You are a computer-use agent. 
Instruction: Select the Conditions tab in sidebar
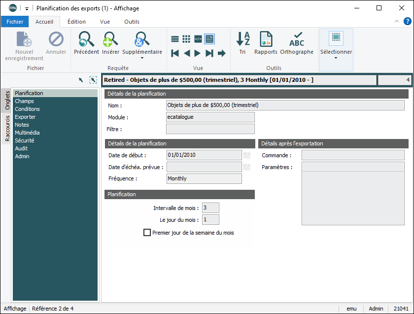(28, 109)
